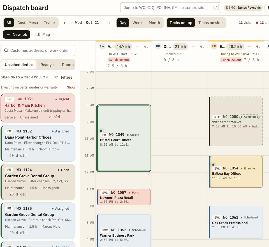Open the Done tab
This screenshot has height=247, width=269.
(x=68, y=65)
